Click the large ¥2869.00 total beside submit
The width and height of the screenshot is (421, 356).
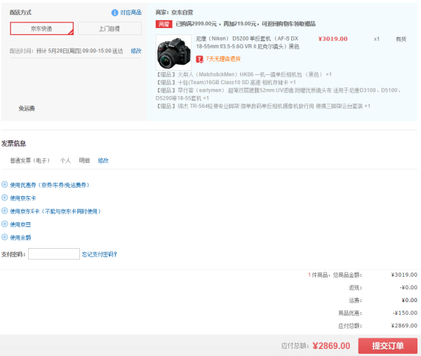pyautogui.click(x=331, y=345)
